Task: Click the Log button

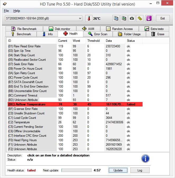Action: click(140, 170)
